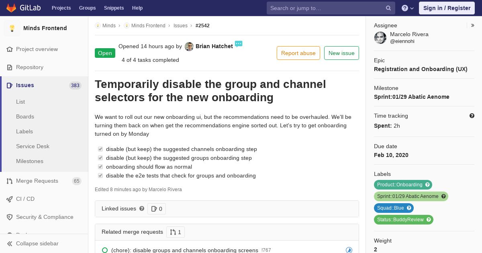Click the Linked issues help icon

click(142, 208)
